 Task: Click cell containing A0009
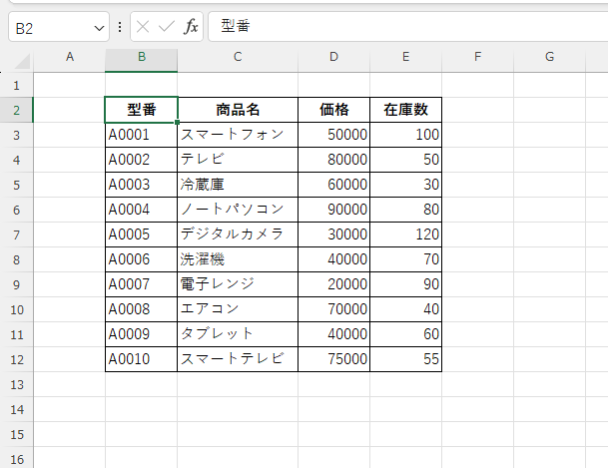142,334
